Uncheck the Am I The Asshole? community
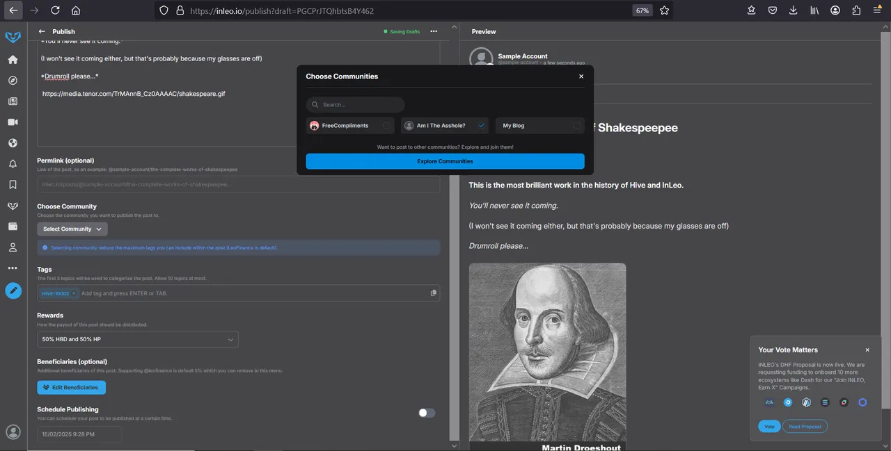891x451 pixels. click(481, 126)
